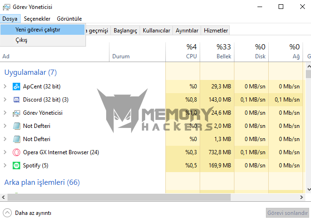
Task: Select the ApCent (32 bit) name
Action: pos(42,87)
